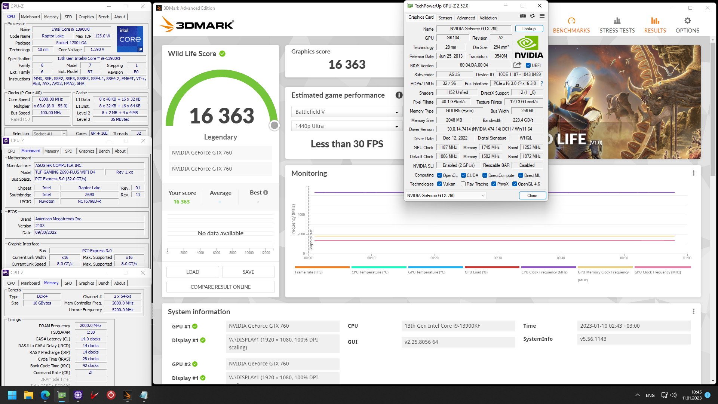The height and width of the screenshot is (404, 718).
Task: Toggle the Vulkan checkbox
Action: pyautogui.click(x=440, y=184)
